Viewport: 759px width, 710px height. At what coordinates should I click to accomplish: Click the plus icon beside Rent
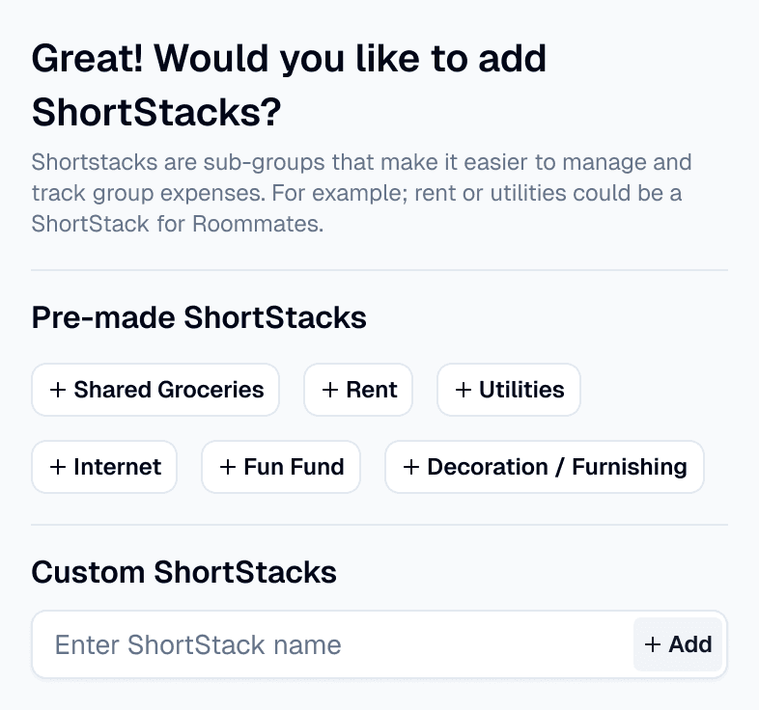pos(330,390)
